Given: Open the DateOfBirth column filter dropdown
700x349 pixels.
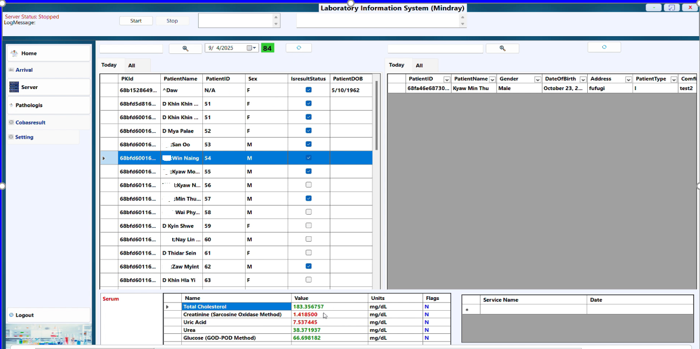Looking at the screenshot, I should (582, 79).
